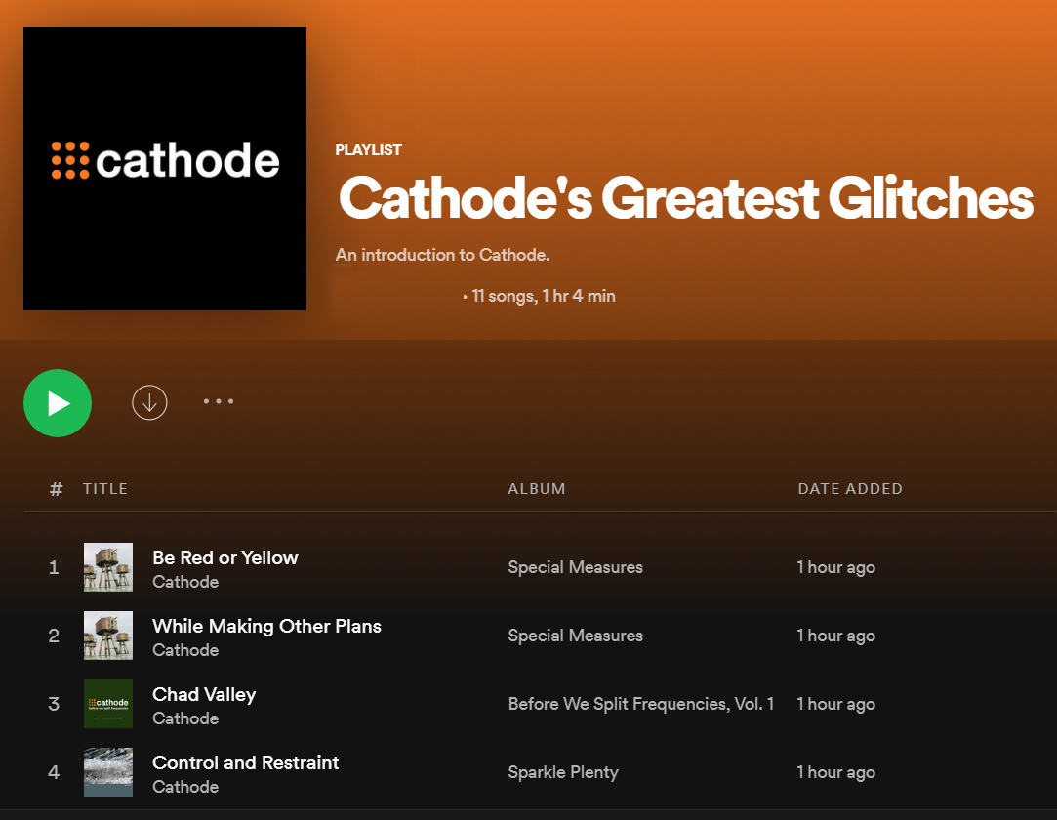
Task: Click the 'An introduction to Cathode.' description
Action: (x=442, y=255)
